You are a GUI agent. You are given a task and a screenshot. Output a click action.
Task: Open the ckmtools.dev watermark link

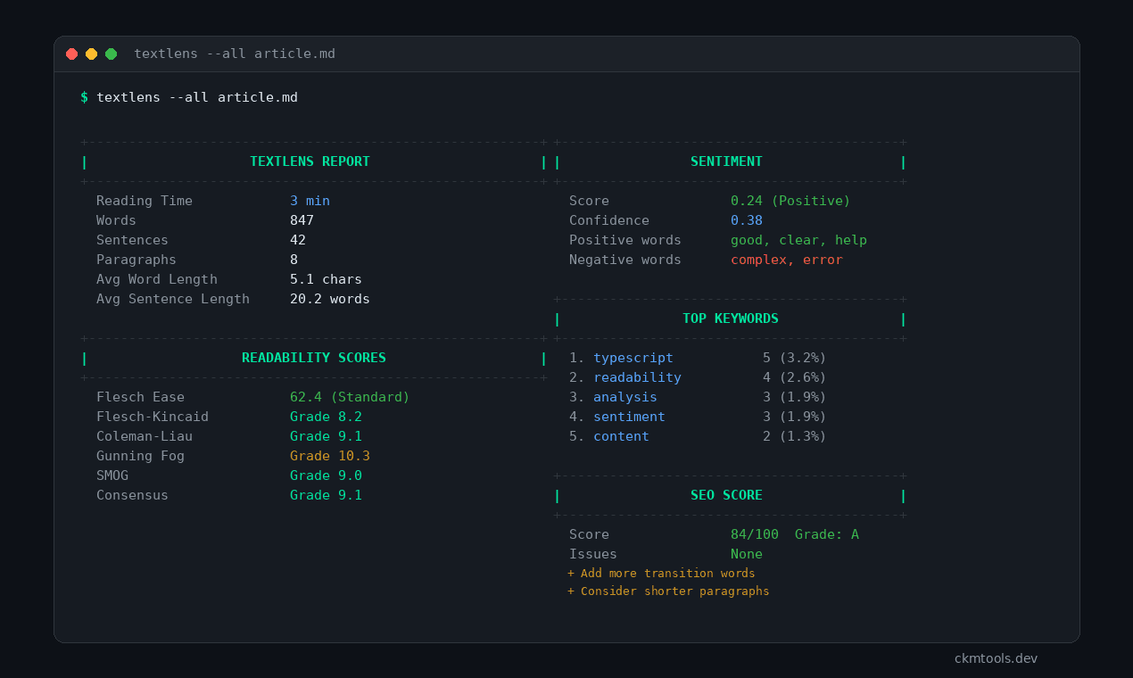[996, 658]
